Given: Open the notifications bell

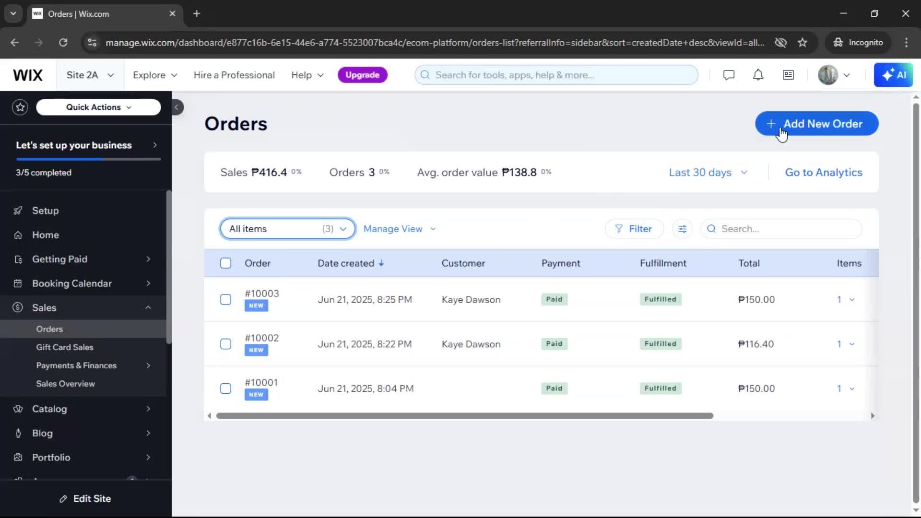Looking at the screenshot, I should point(758,75).
